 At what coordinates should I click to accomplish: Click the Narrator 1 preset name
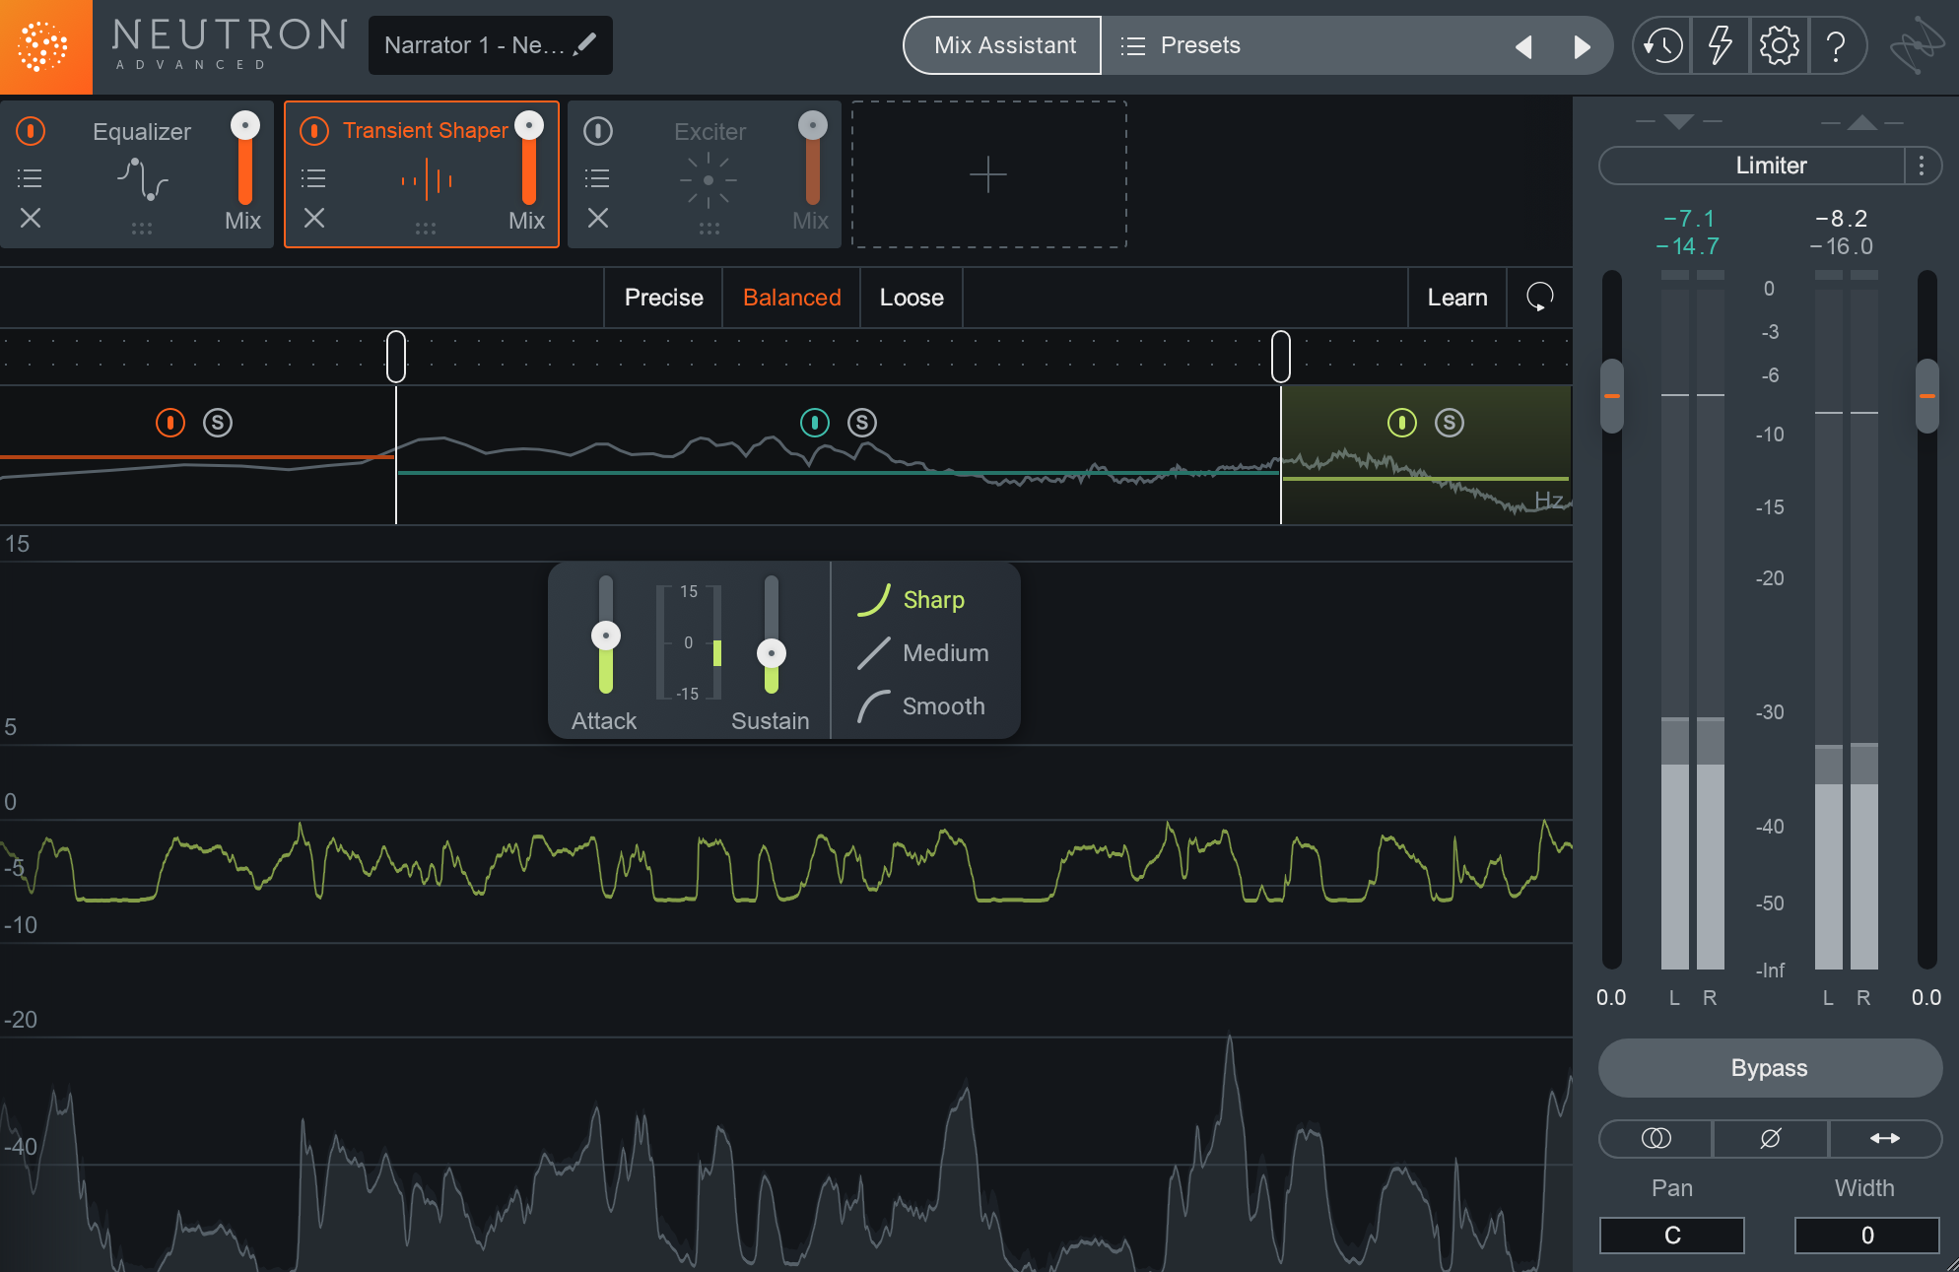coord(474,45)
